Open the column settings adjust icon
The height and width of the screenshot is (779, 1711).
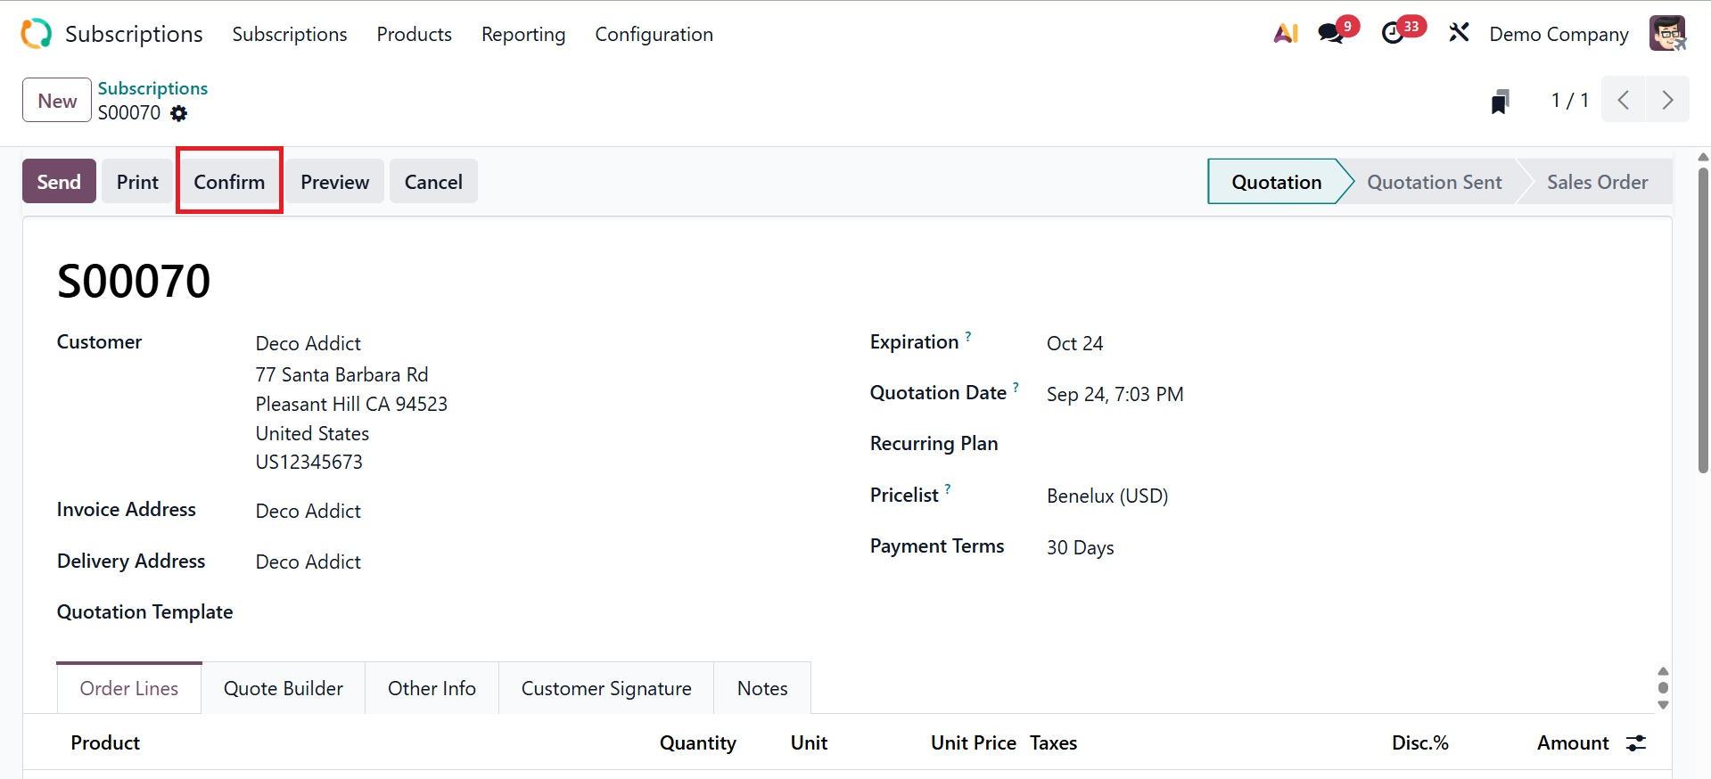1636,742
